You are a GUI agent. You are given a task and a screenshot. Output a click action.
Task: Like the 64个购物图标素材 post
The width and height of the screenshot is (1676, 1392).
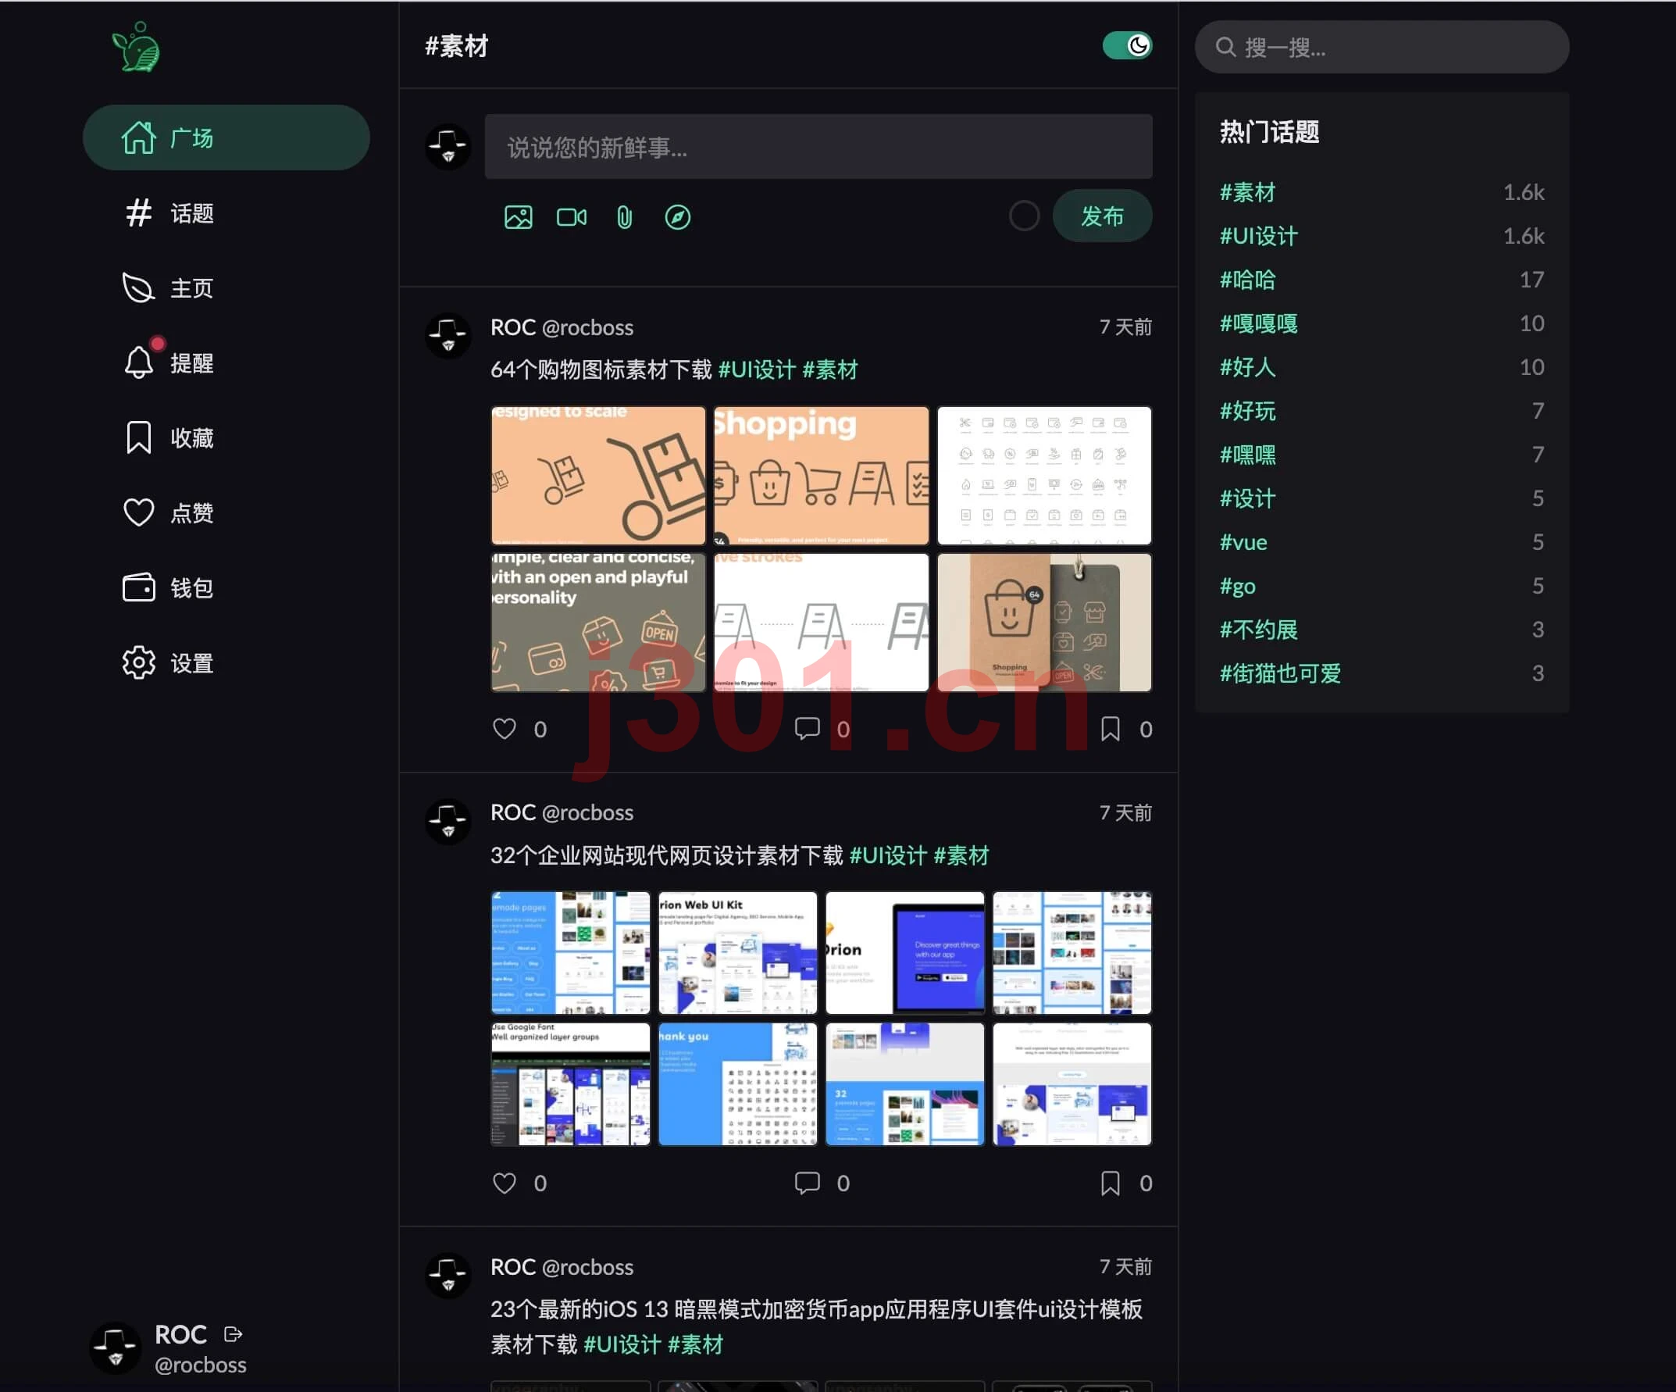click(505, 729)
